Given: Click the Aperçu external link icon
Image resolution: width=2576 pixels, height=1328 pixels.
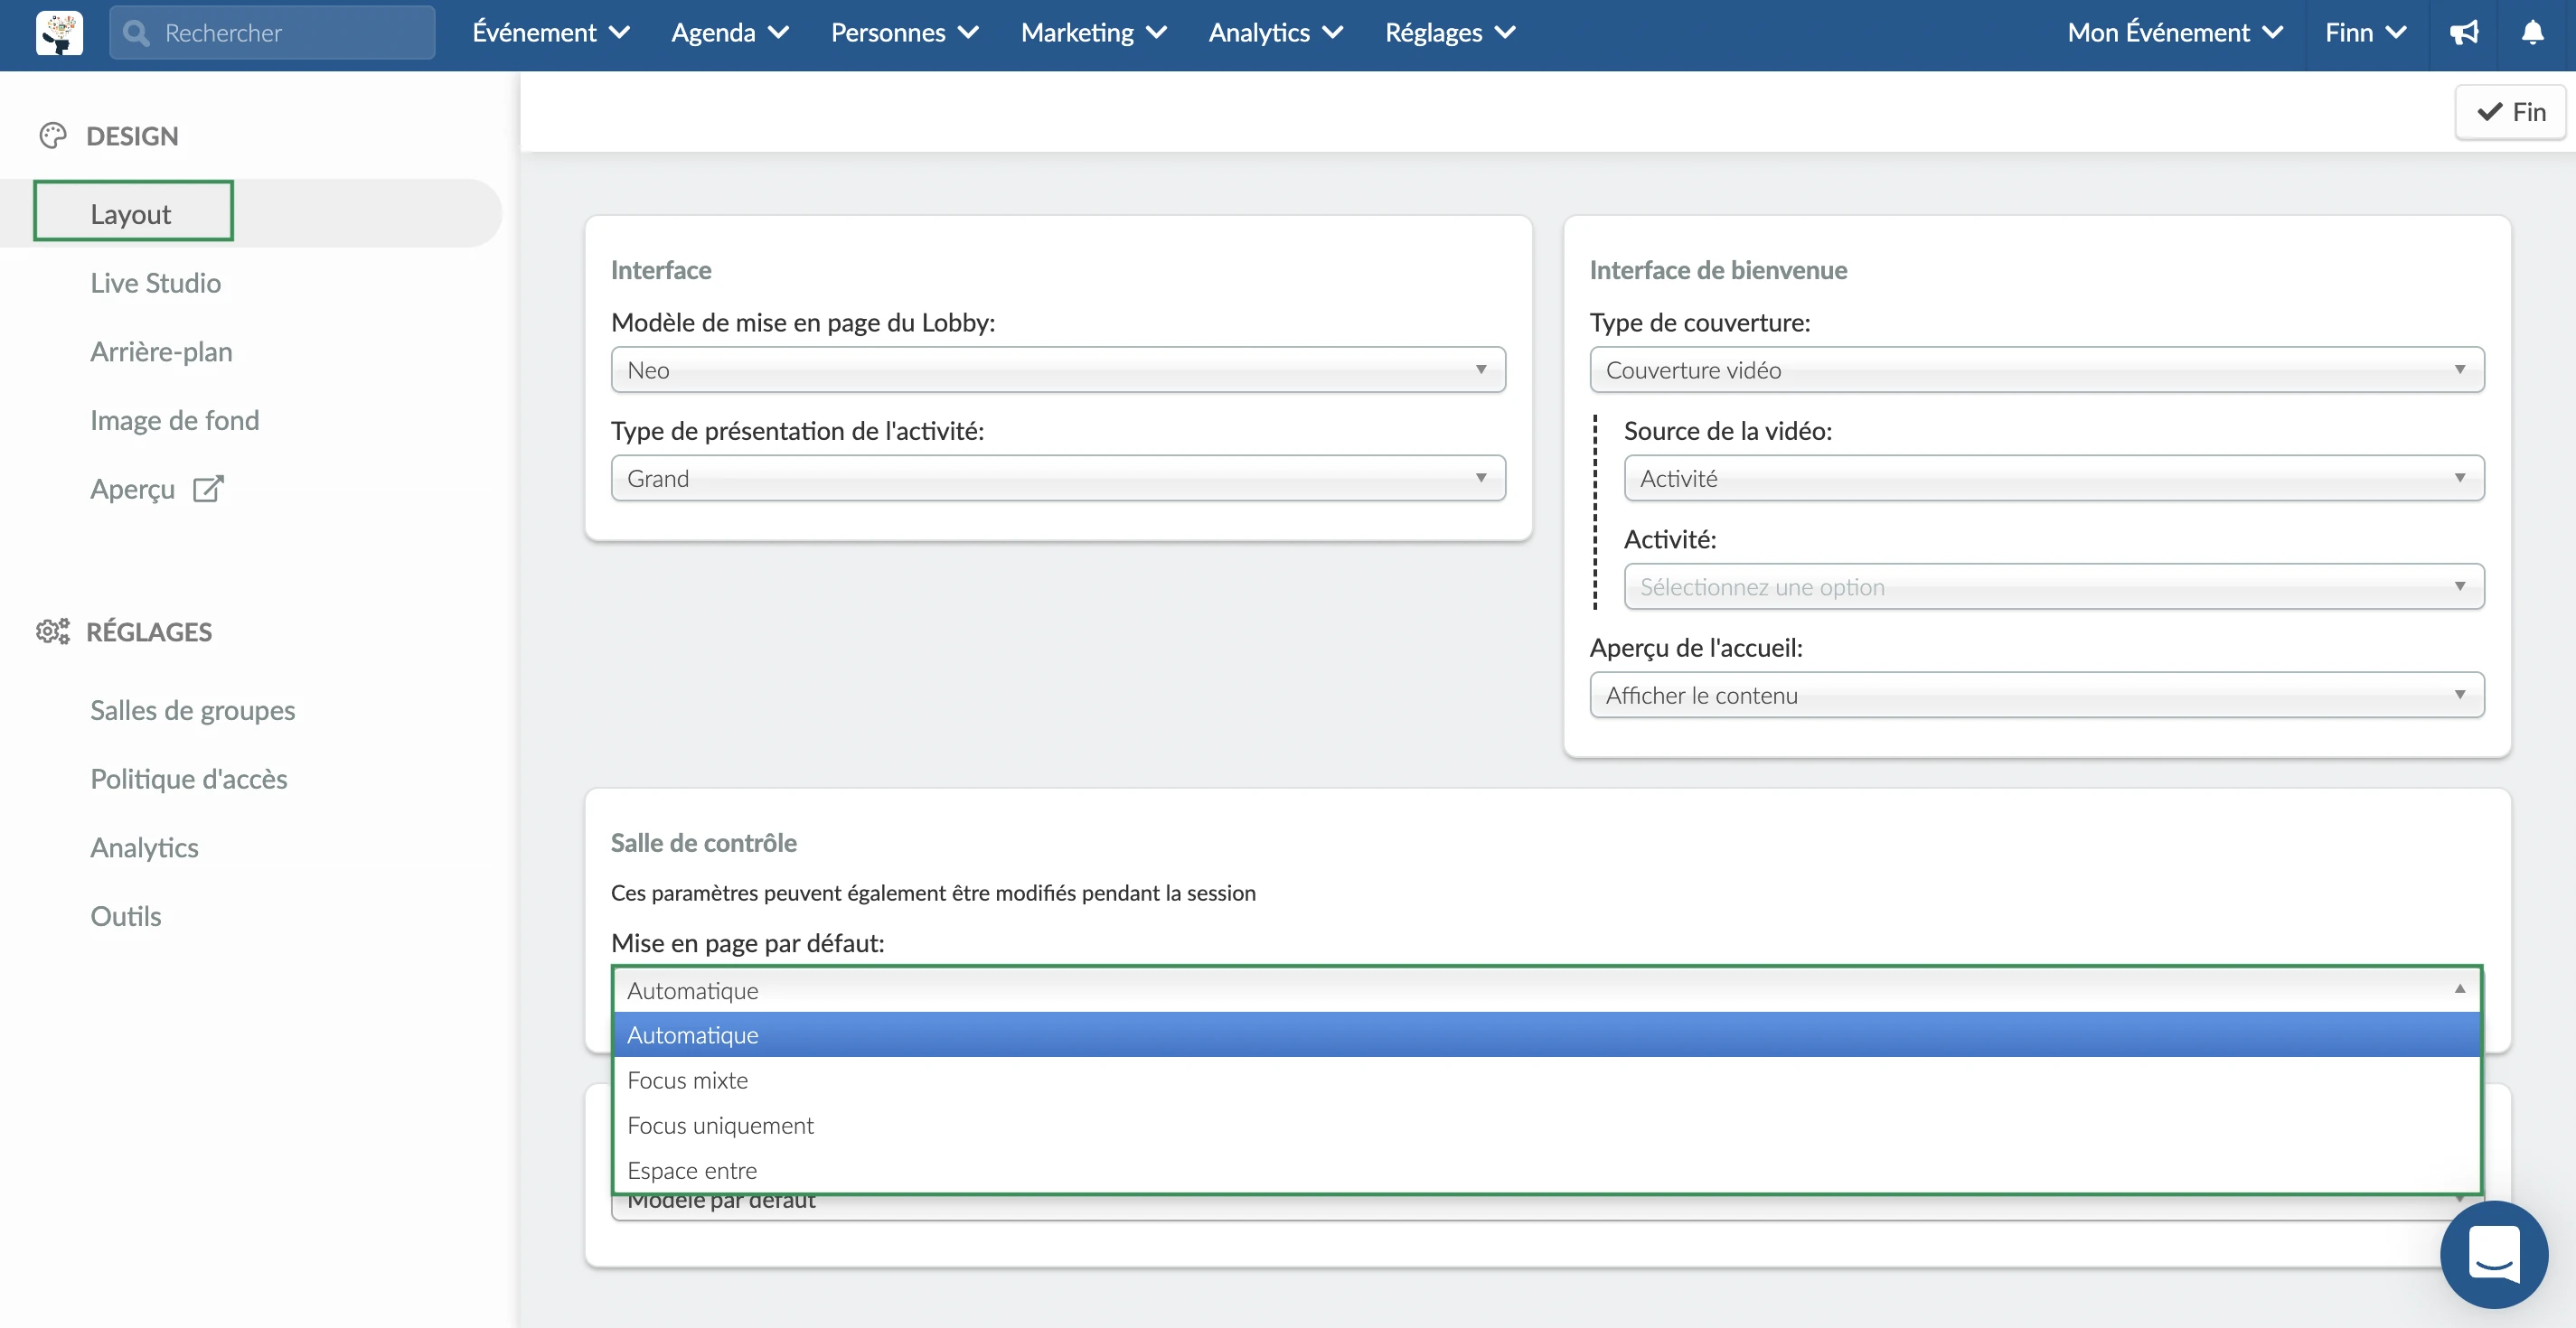Looking at the screenshot, I should point(209,488).
